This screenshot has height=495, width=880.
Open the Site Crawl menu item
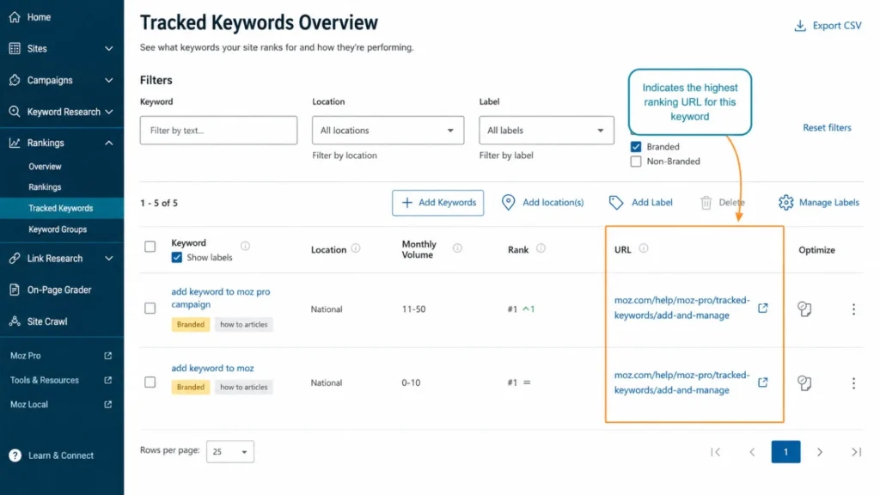(47, 321)
